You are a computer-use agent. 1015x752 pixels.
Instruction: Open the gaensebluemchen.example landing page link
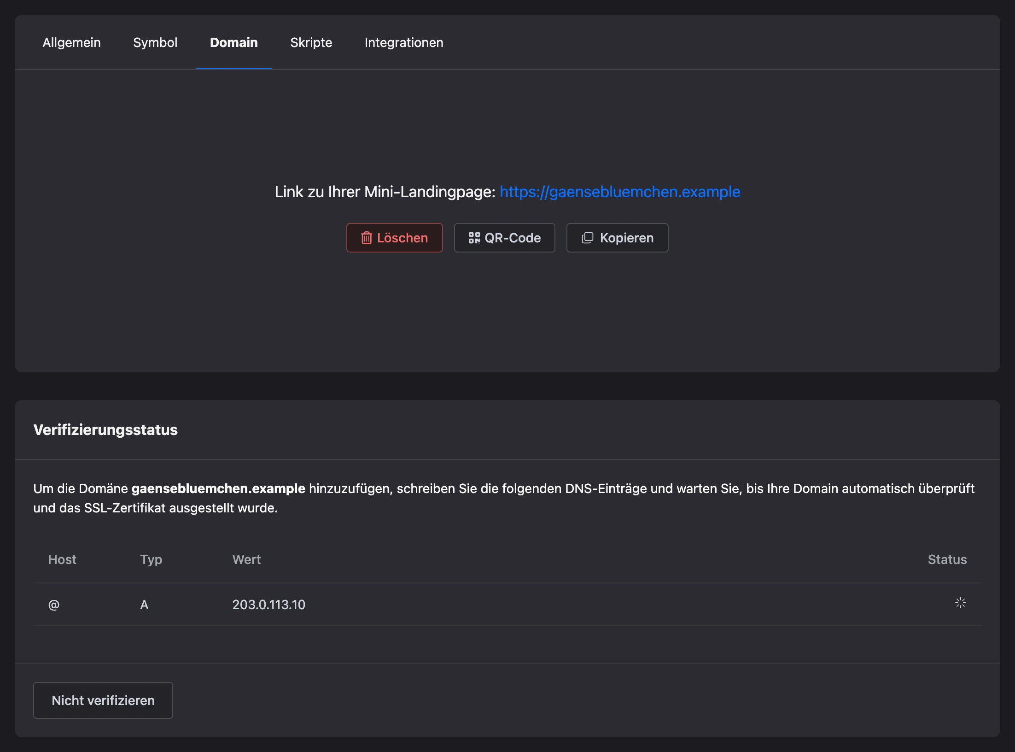[620, 192]
